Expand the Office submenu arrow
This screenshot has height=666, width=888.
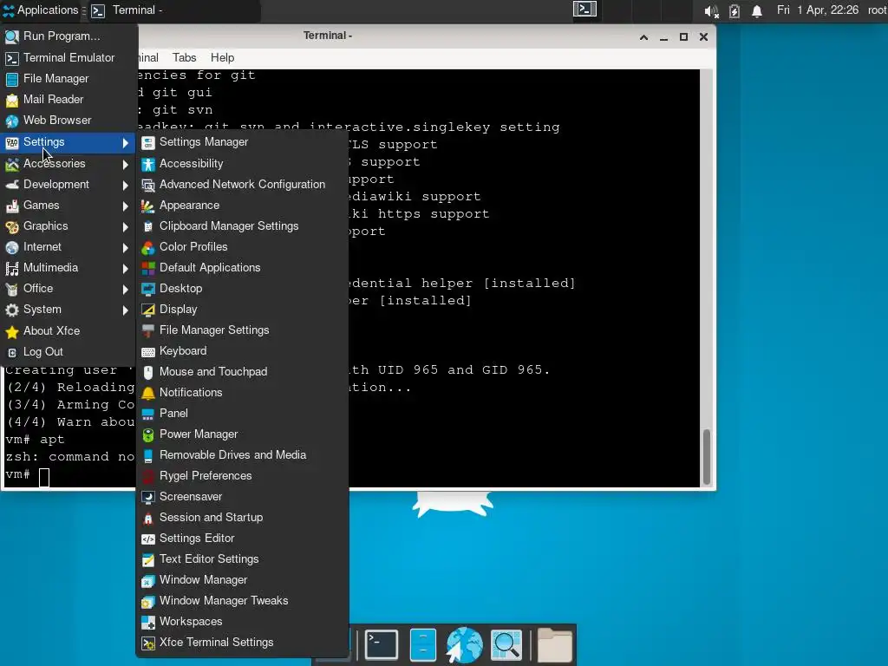[125, 290]
